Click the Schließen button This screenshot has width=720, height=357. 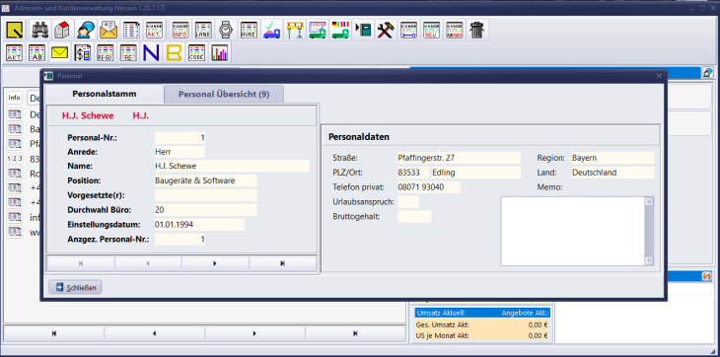75,287
